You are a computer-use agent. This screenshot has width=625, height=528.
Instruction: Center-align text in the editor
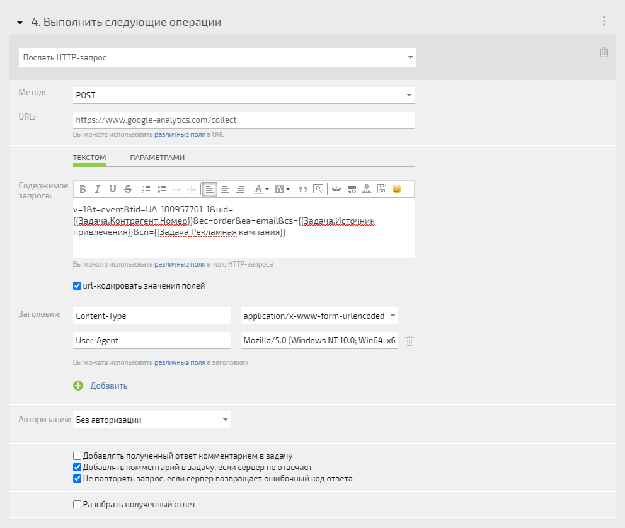[225, 189]
